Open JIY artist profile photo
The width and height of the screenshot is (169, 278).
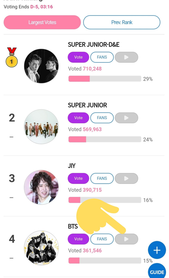point(41,187)
